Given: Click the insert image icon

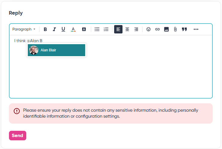Looking at the screenshot, I should tap(166, 29).
